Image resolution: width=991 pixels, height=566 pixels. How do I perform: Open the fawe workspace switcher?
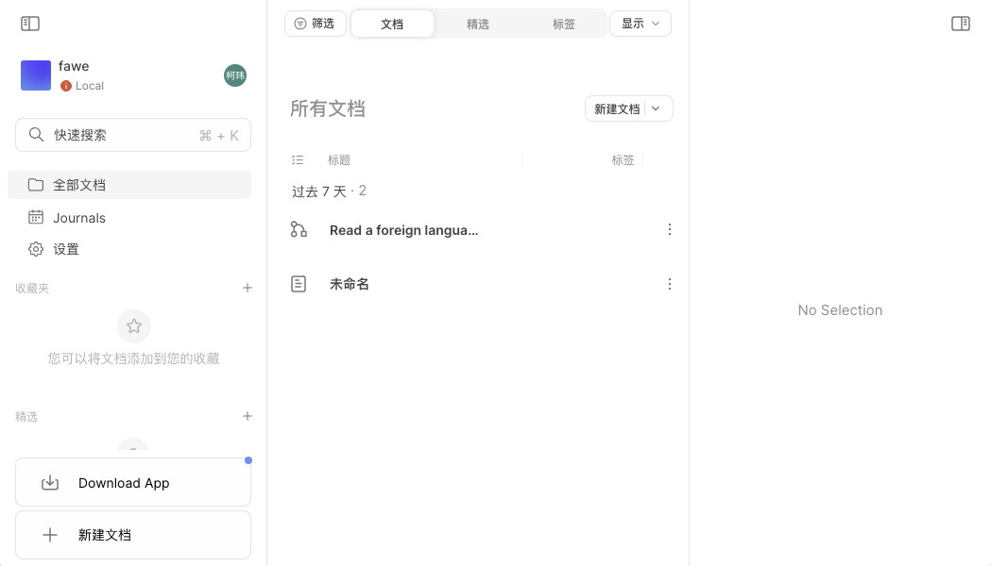click(x=76, y=75)
